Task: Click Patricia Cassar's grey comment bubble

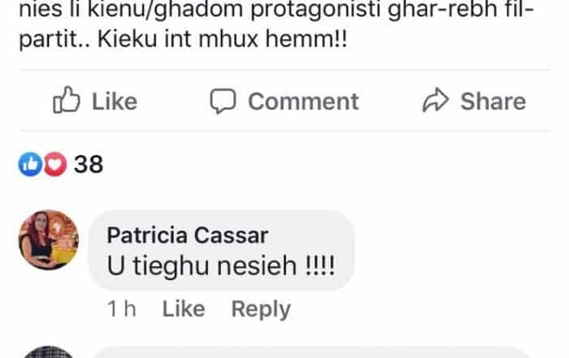Action: pyautogui.click(x=222, y=250)
